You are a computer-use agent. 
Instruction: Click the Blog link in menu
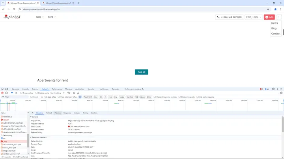[274, 28]
